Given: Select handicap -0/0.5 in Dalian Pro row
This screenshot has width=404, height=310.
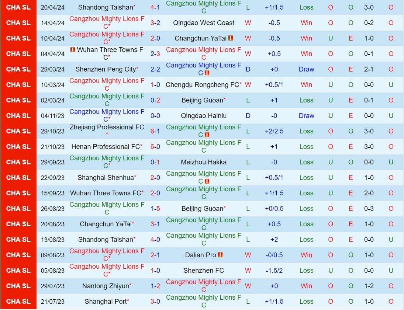Looking at the screenshot, I should [274, 255].
